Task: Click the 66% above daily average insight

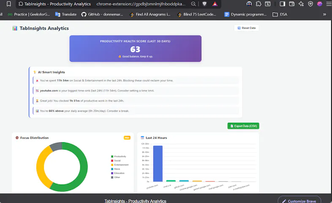Action: [x=136, y=111]
